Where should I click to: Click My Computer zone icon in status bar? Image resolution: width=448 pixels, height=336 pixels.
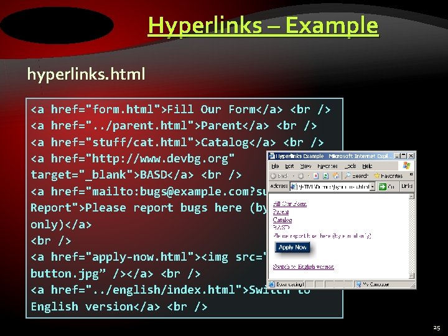coord(358,284)
